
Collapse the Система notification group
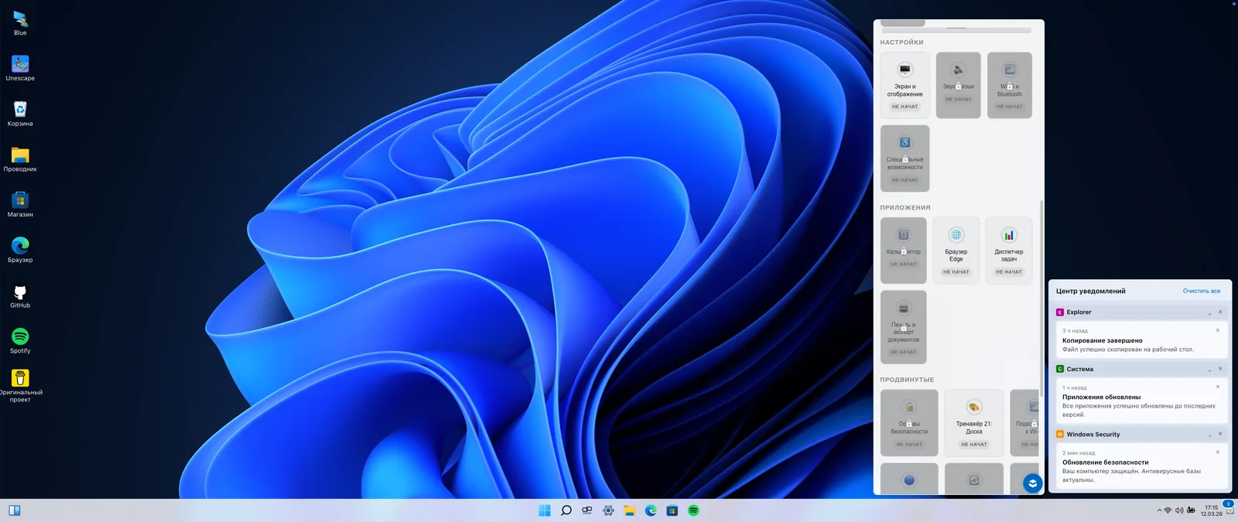click(1209, 370)
